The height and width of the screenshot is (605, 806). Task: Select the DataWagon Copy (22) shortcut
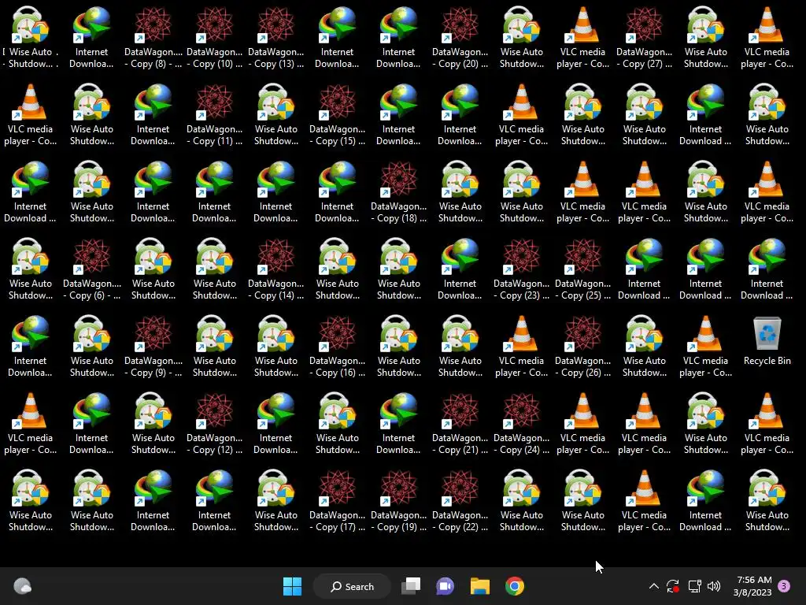(460, 500)
